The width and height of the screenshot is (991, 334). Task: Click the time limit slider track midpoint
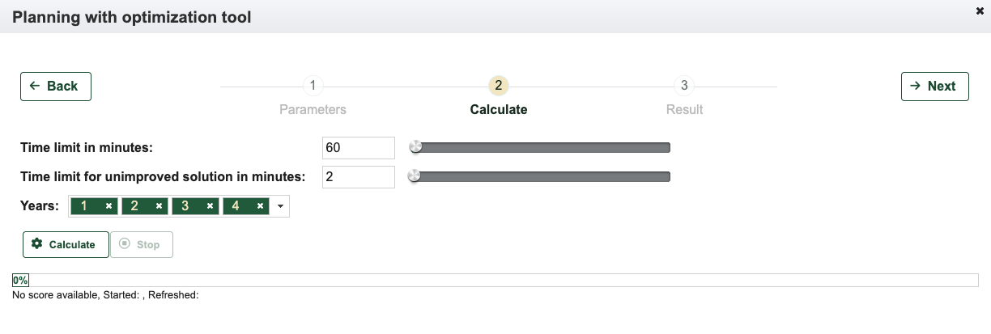click(541, 147)
